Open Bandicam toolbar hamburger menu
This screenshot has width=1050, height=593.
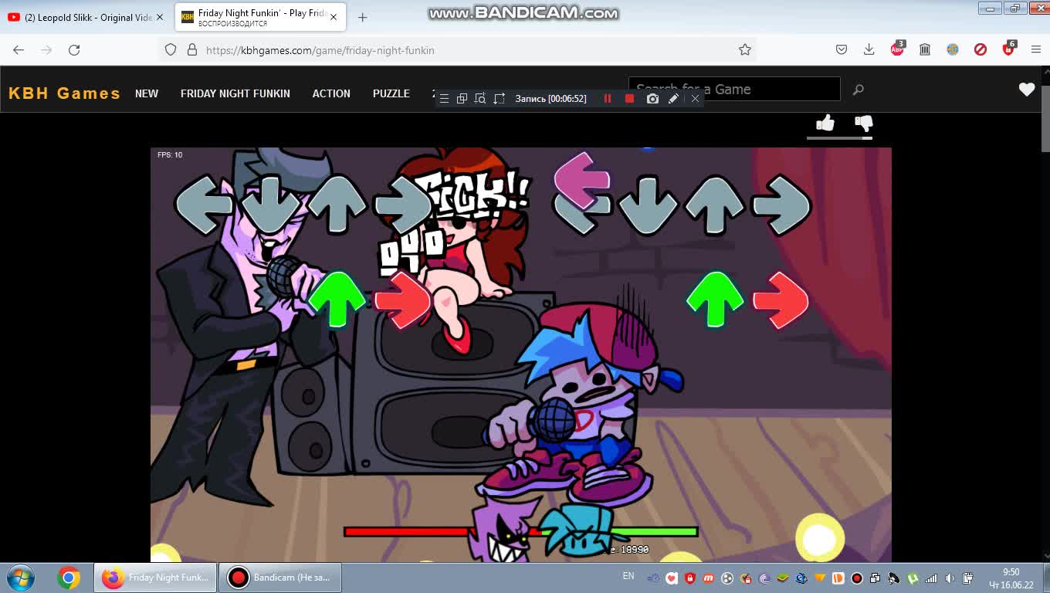(444, 99)
